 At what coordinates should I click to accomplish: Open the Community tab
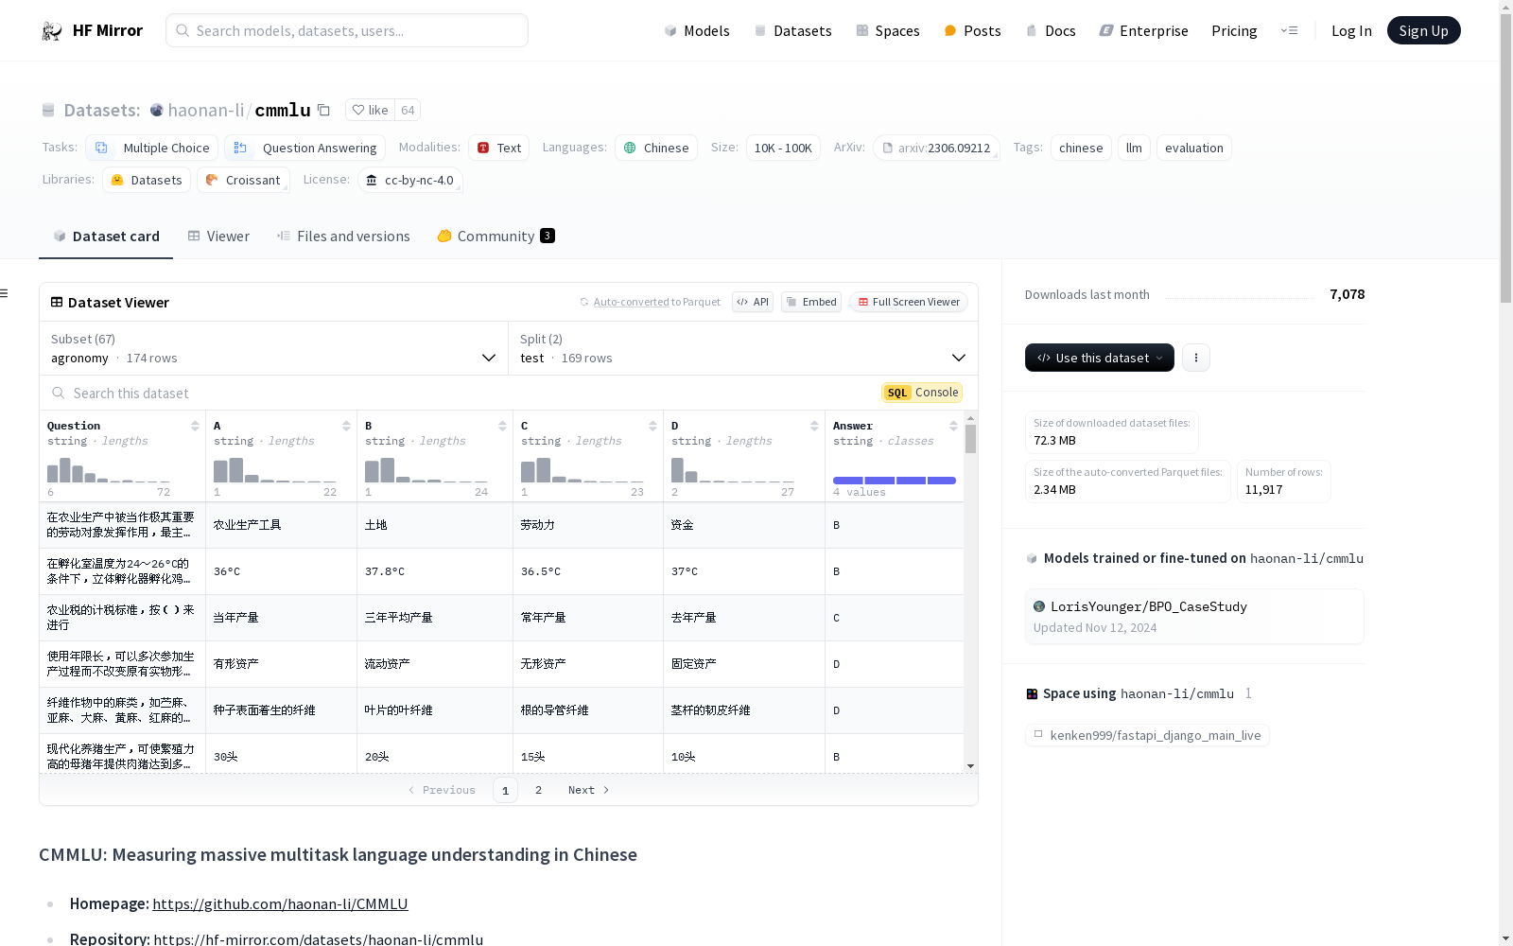[x=496, y=236]
